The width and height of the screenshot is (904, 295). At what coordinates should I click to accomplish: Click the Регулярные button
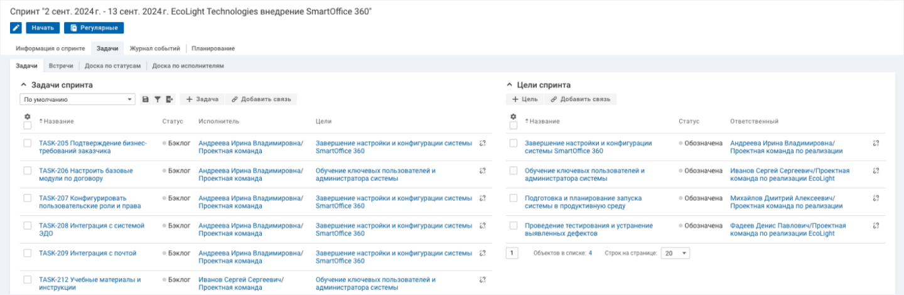coord(94,28)
